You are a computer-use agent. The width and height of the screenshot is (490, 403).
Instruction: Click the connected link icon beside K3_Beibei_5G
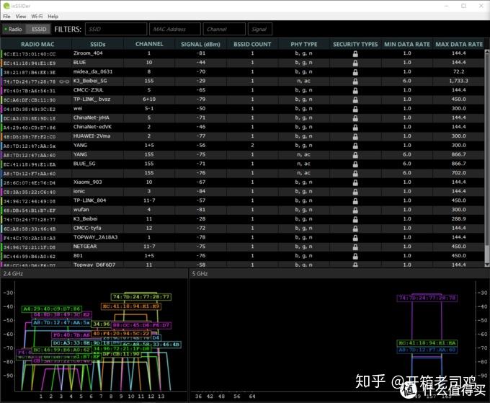pos(64,81)
